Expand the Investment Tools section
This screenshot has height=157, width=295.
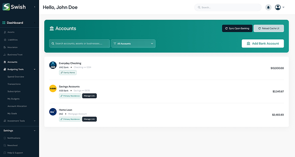click(x=35, y=121)
